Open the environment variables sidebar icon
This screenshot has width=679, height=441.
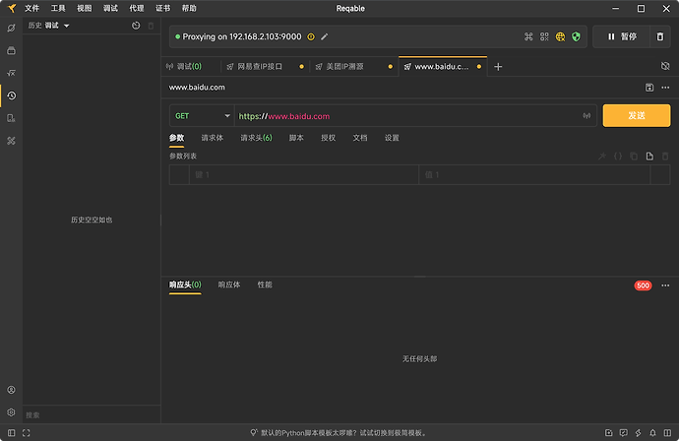[x=11, y=73]
